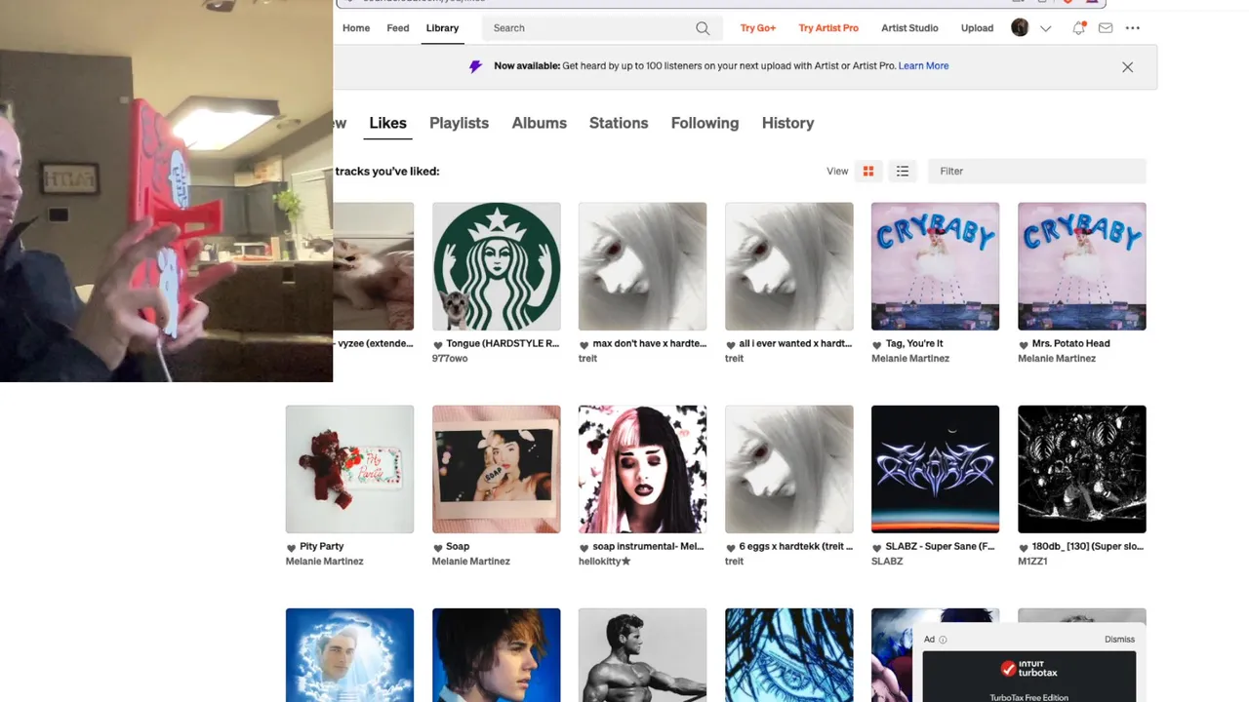Click the Upload link
This screenshot has width=1249, height=702.
pyautogui.click(x=977, y=28)
